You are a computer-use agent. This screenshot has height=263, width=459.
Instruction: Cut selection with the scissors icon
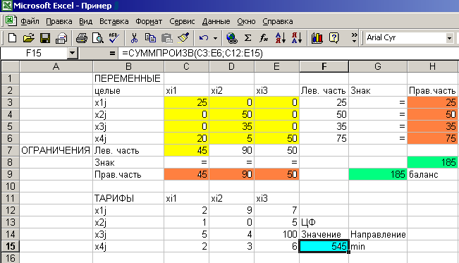click(x=134, y=38)
